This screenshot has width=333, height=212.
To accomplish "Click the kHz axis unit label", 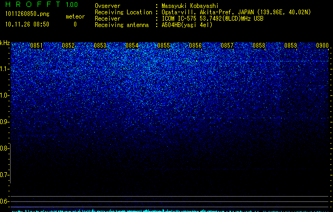I will (x=5, y=43).
